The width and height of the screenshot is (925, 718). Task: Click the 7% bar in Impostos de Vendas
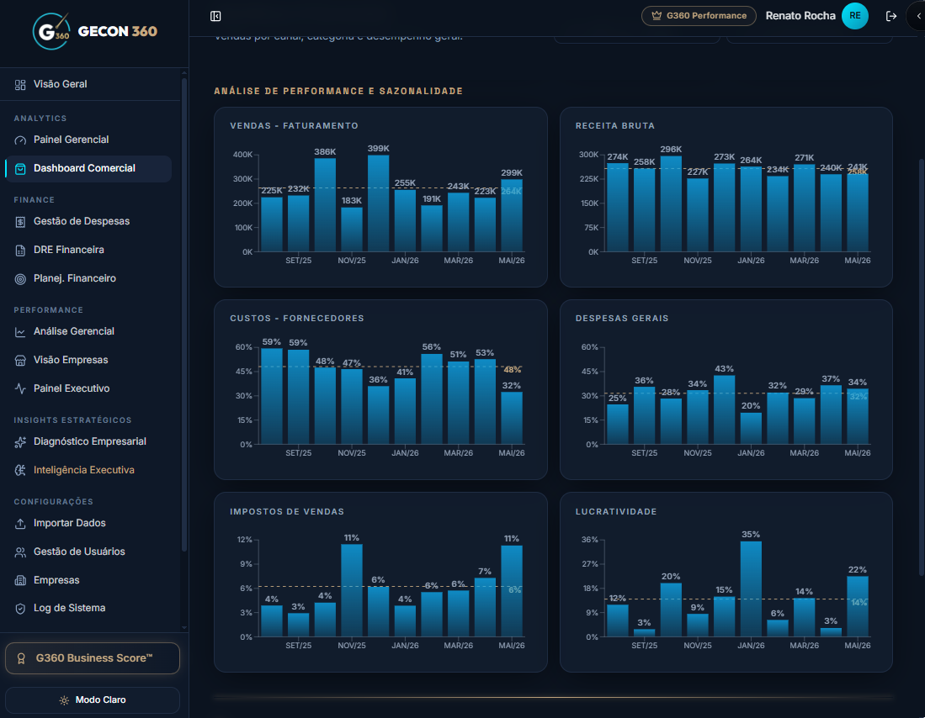coord(485,607)
